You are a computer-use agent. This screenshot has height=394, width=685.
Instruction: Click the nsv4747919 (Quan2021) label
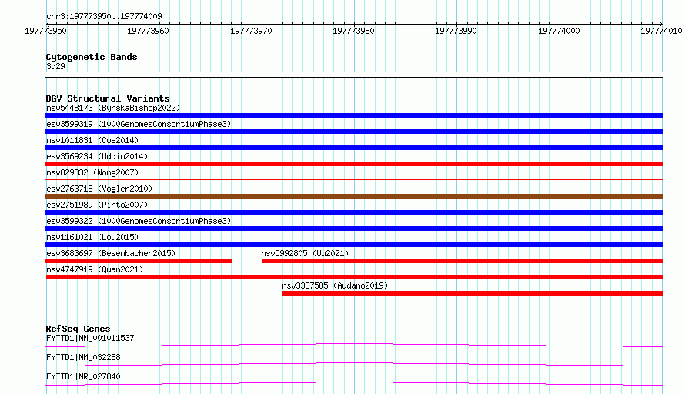95,269
